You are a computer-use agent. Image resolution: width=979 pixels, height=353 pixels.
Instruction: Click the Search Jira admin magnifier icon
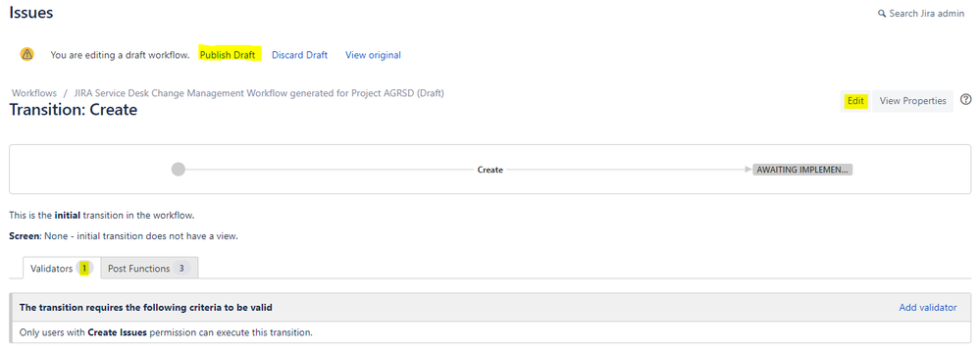tap(882, 14)
